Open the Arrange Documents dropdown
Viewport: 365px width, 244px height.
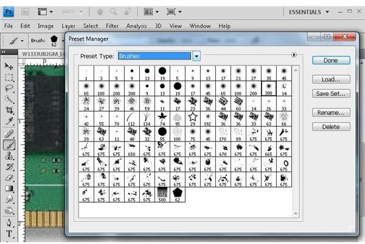151,12
